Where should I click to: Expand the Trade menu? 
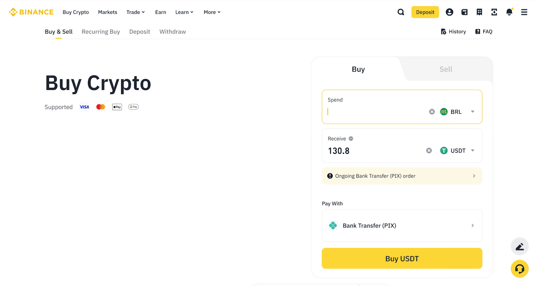tap(135, 12)
